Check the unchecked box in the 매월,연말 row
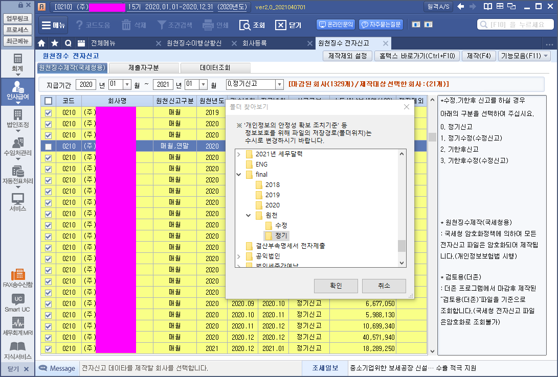 (49, 146)
